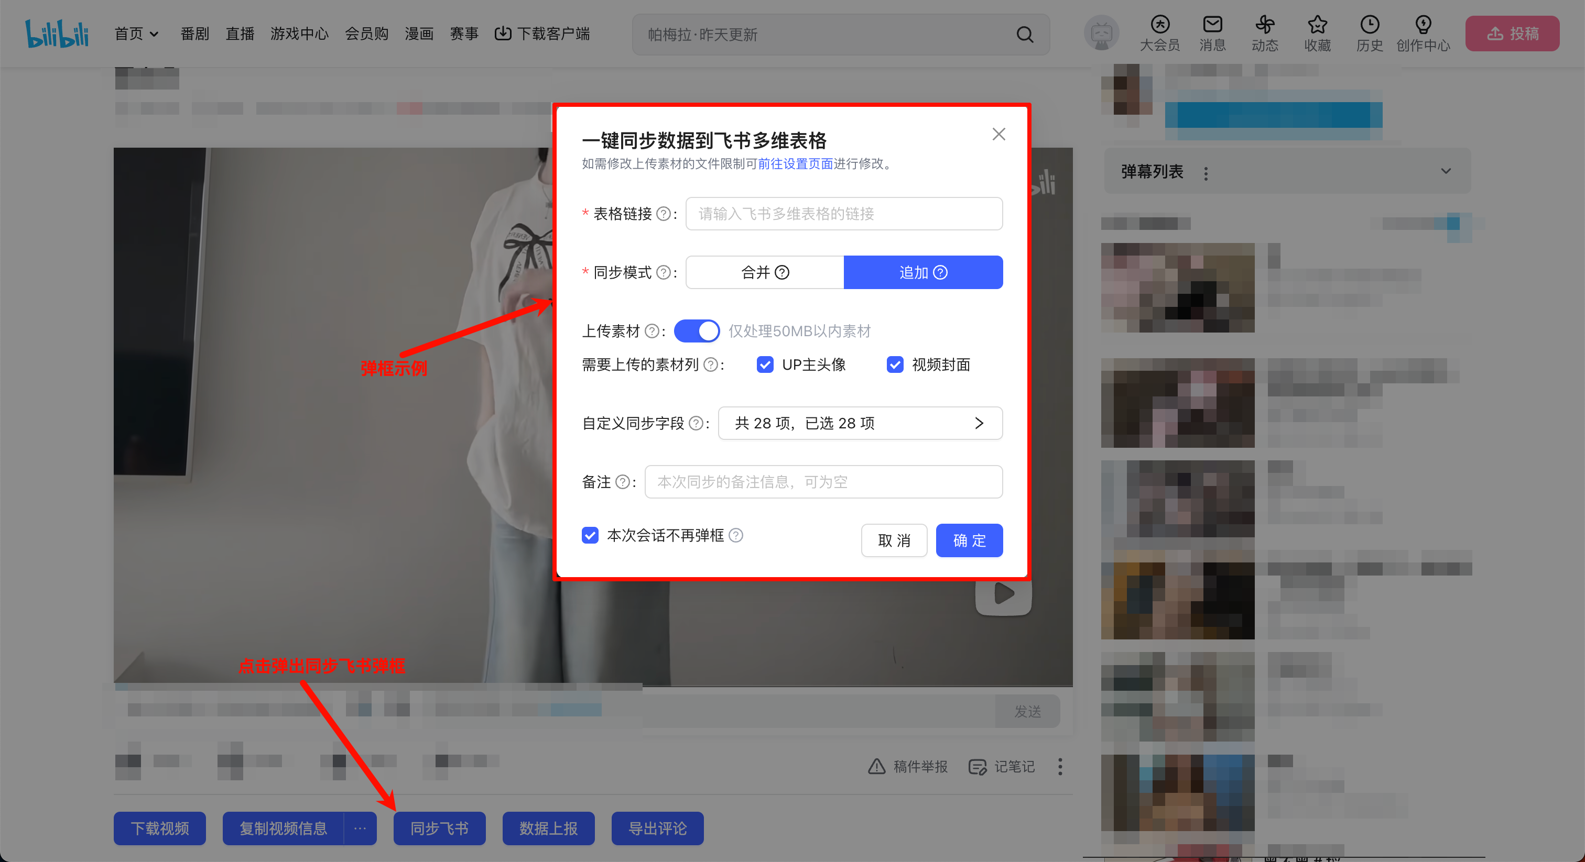The width and height of the screenshot is (1585, 862).
Task: Uncheck the UP主头像 checkbox
Action: click(x=764, y=364)
